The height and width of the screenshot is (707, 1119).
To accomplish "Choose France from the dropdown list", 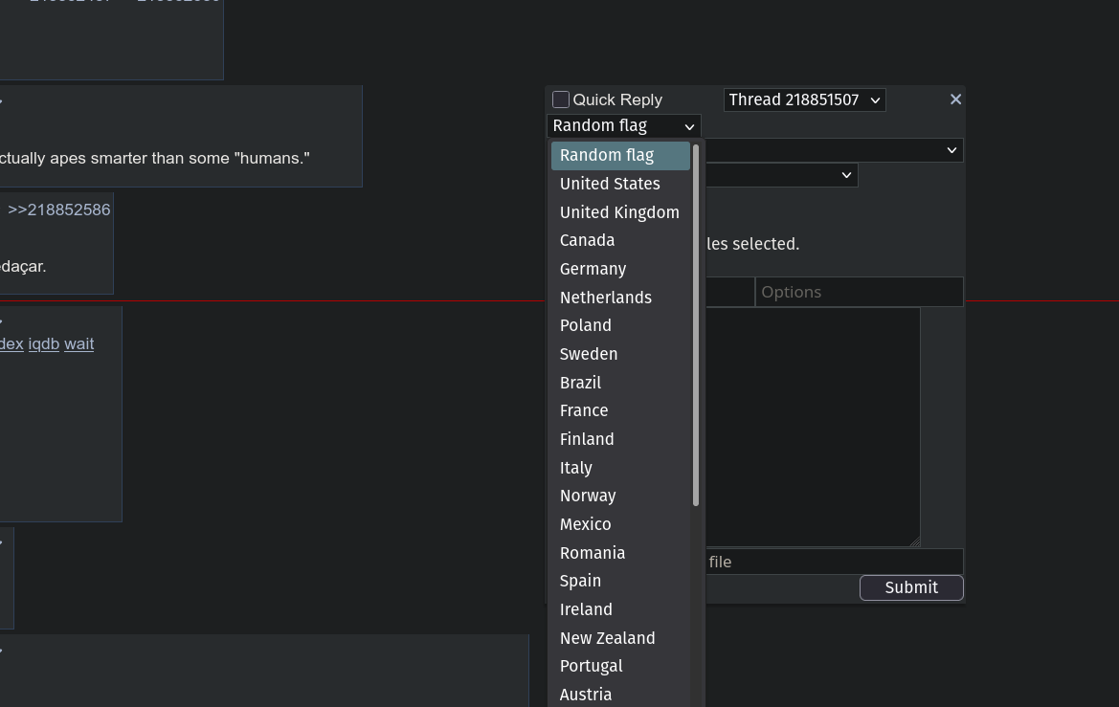I will [x=620, y=411].
